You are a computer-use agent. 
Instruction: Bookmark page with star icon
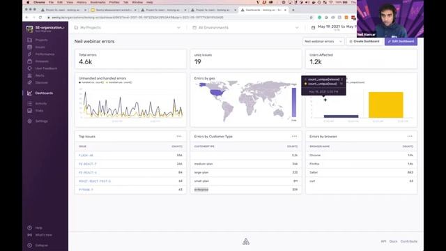[x=312, y=17]
